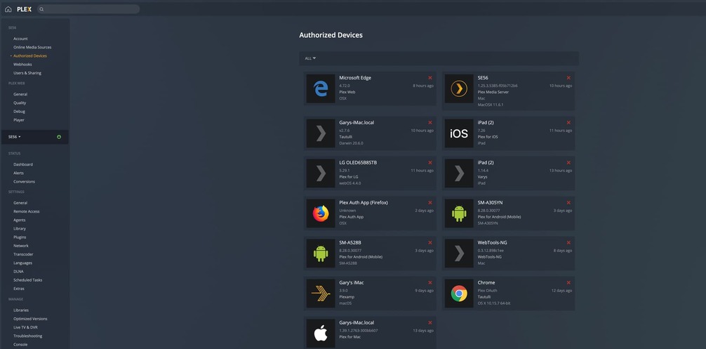Open Account settings
Viewport: 706px width, 349px height.
[x=20, y=39]
